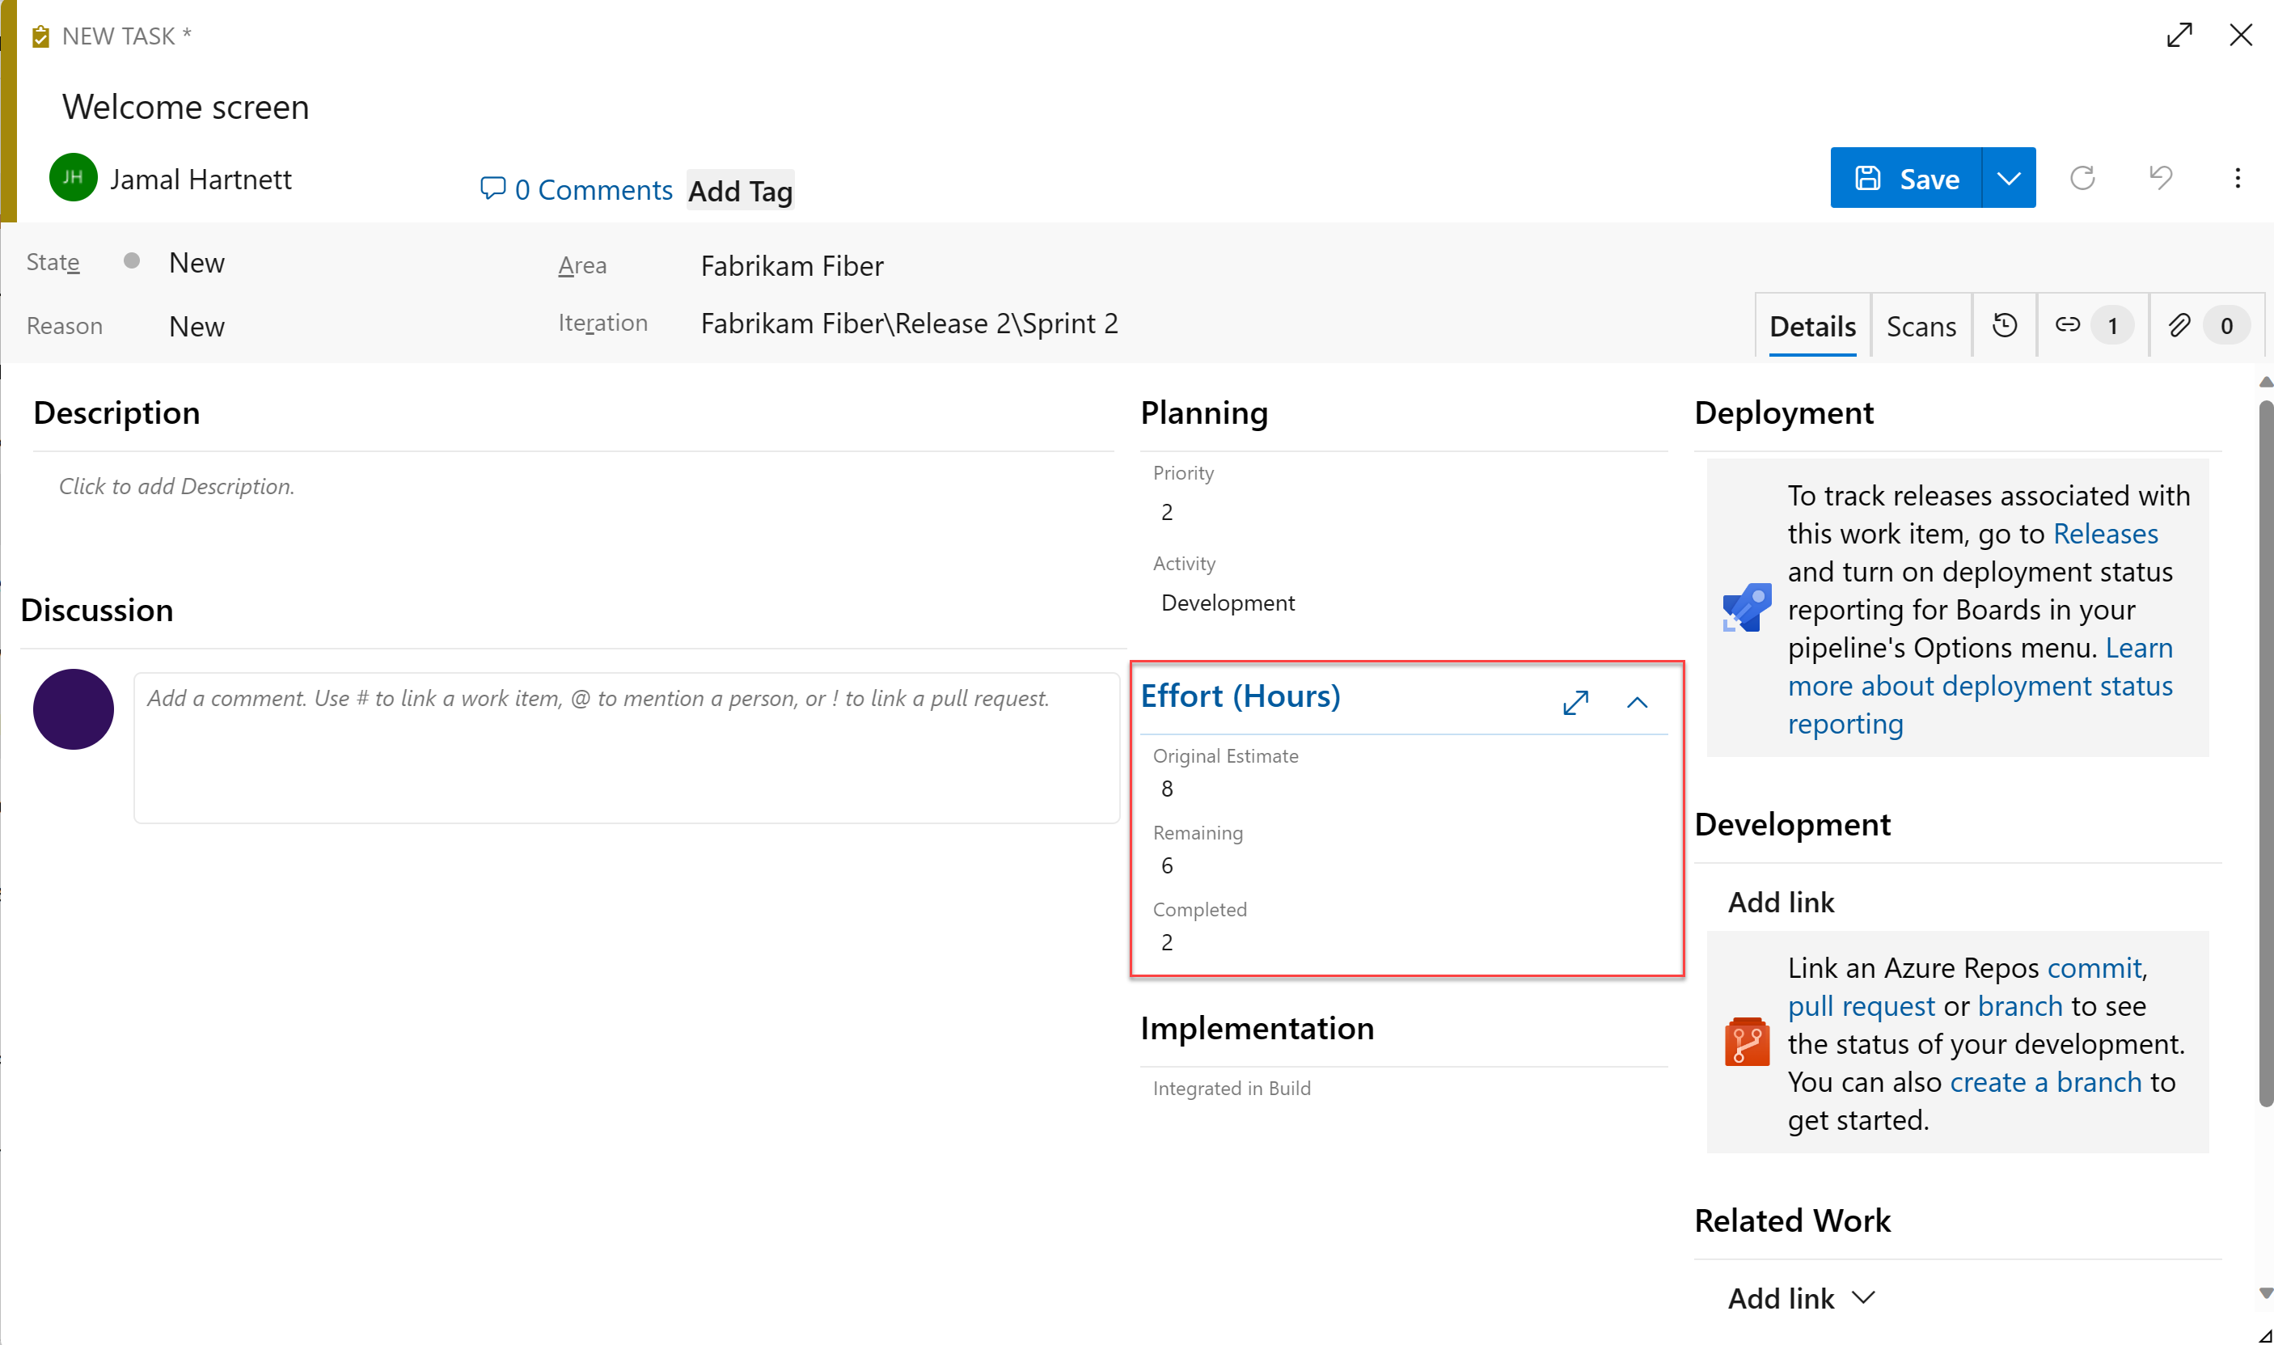Click the full screen expand icon

[2179, 36]
